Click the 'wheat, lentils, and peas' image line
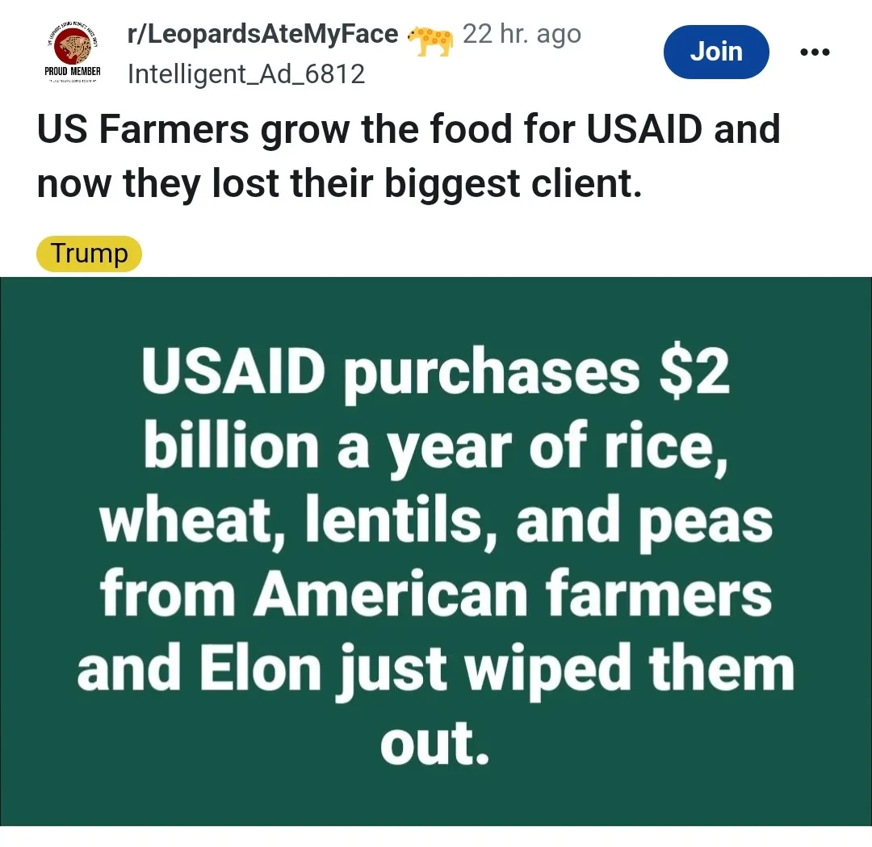Image resolution: width=872 pixels, height=847 pixels. point(436,522)
